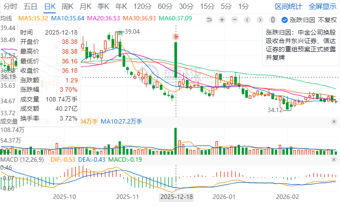340x206 pixels.
Task: Toggle the 均线 moving average indicator label
Action: point(6,18)
